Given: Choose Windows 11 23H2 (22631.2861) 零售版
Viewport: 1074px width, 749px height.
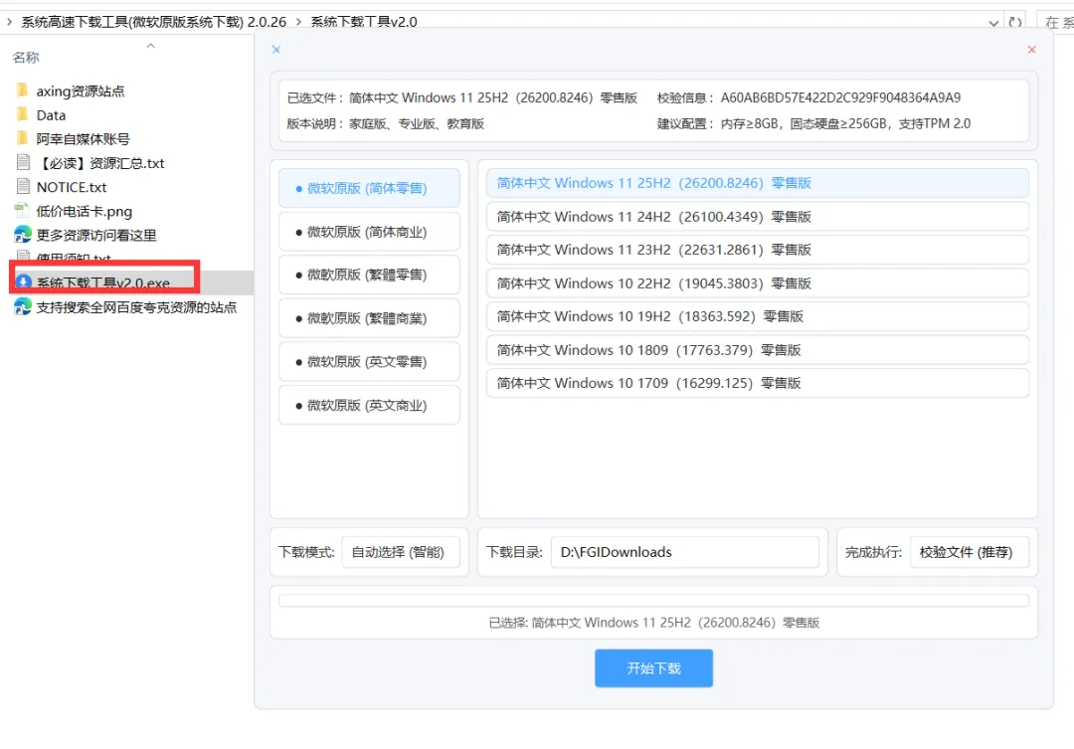Looking at the screenshot, I should click(758, 250).
